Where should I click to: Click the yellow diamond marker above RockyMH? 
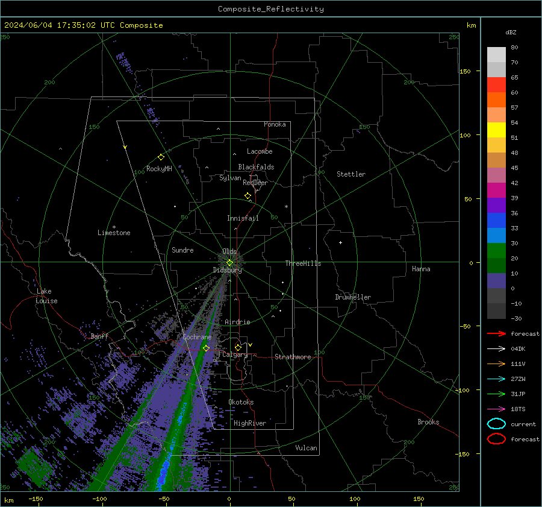(161, 157)
